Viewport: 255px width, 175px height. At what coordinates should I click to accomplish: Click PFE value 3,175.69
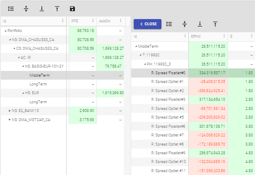pos(87,120)
